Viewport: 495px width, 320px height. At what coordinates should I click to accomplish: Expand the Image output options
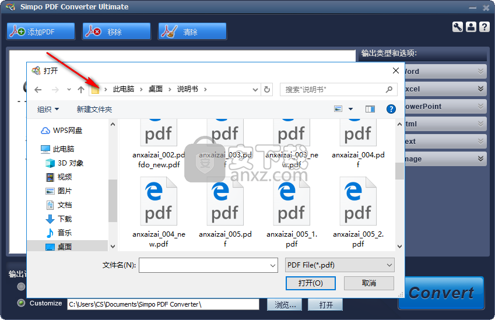[480, 159]
